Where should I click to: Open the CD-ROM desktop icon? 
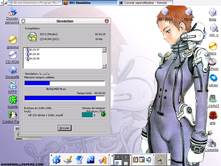(13, 55)
